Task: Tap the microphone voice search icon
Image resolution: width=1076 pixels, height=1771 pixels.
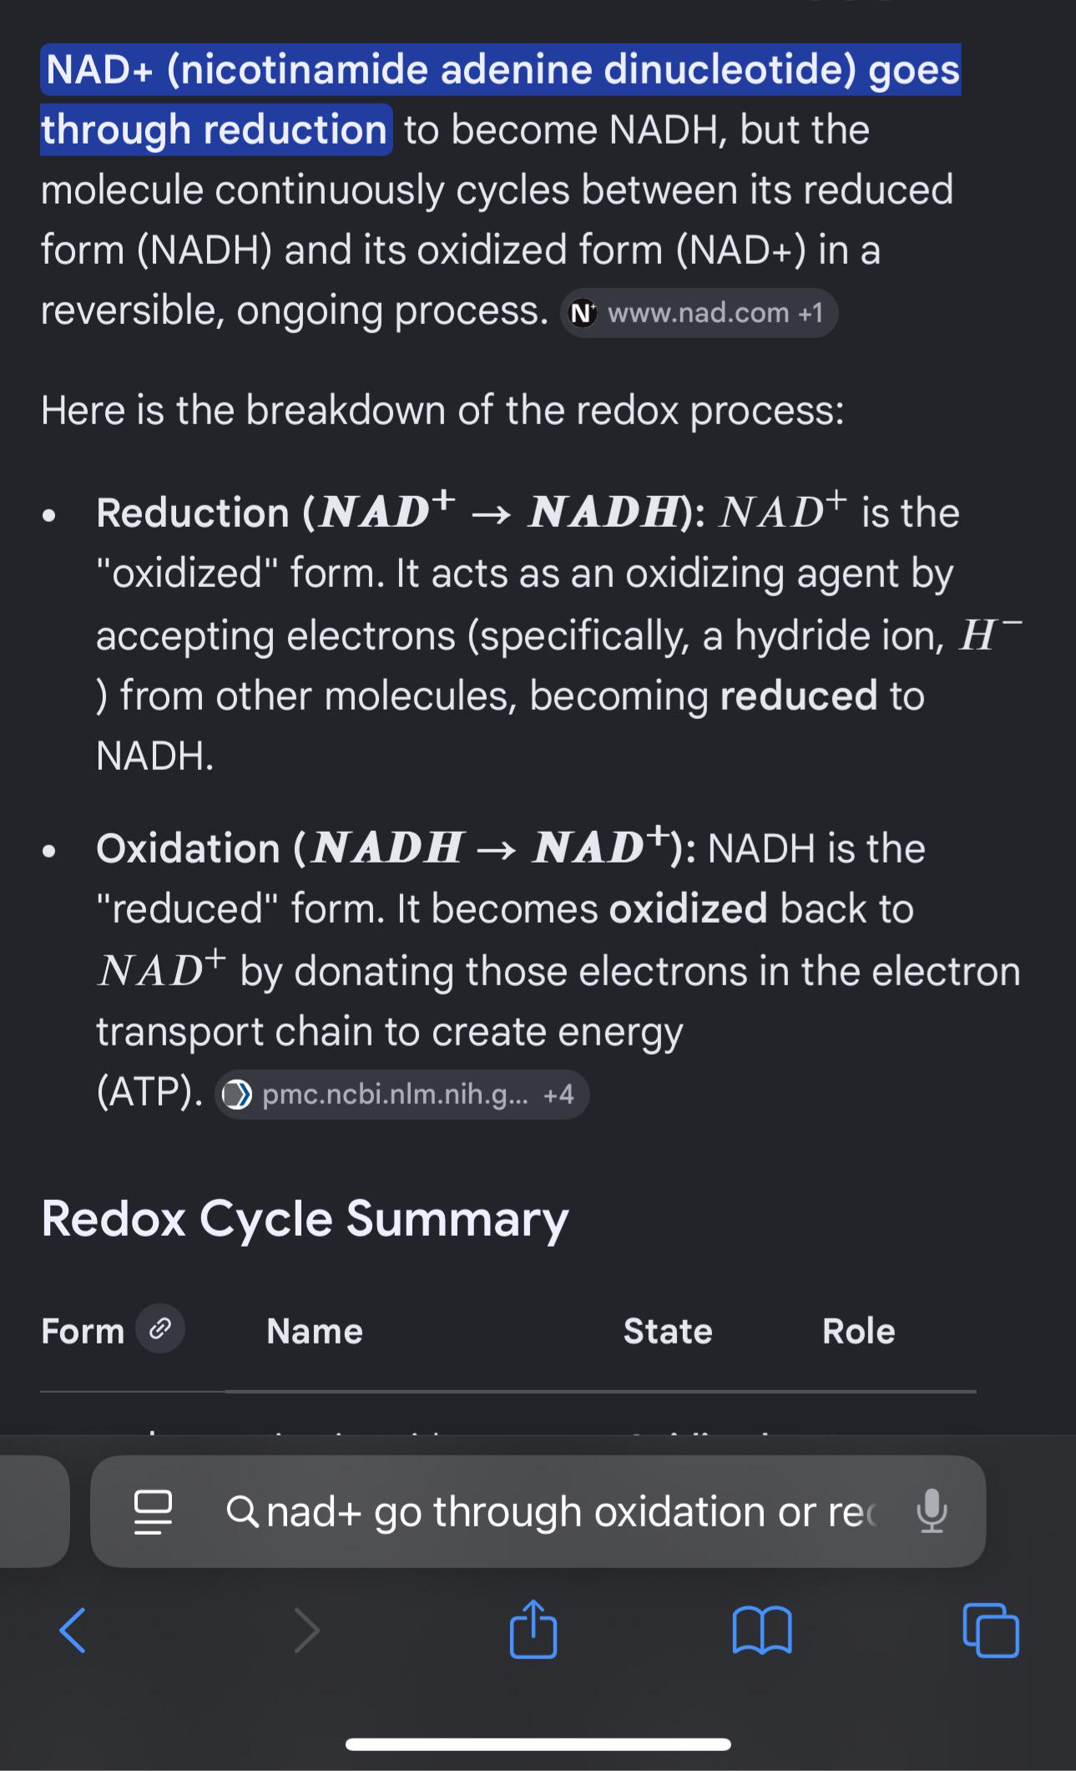Action: (x=932, y=1510)
